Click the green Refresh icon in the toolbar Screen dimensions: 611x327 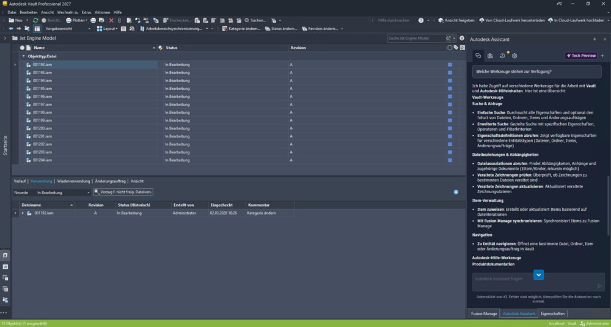35,20
